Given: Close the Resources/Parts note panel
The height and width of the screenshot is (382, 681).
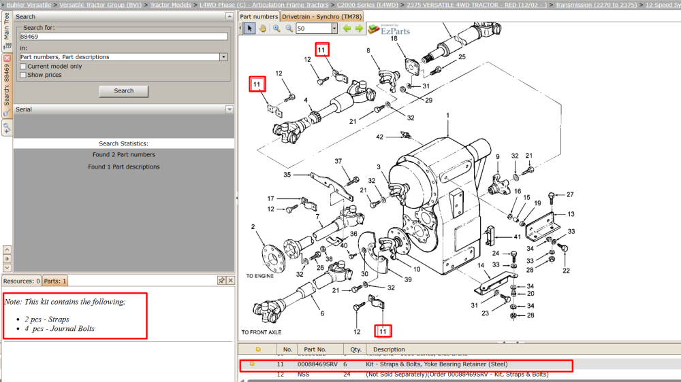Looking at the screenshot, I should coord(231,281).
